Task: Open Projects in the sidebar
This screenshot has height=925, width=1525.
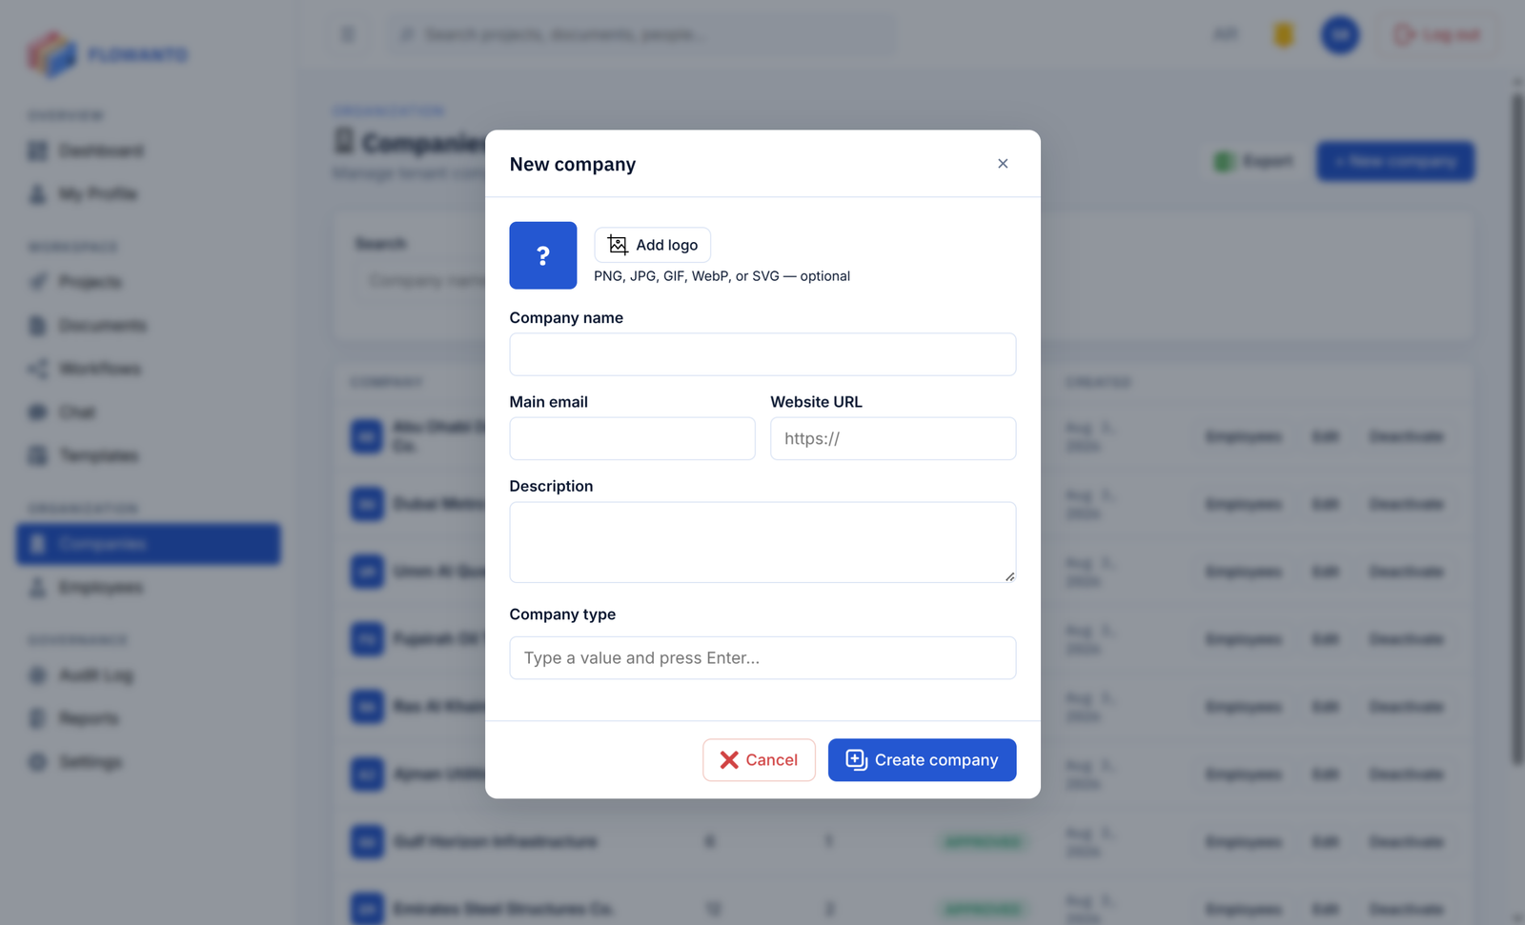Action: point(149,282)
